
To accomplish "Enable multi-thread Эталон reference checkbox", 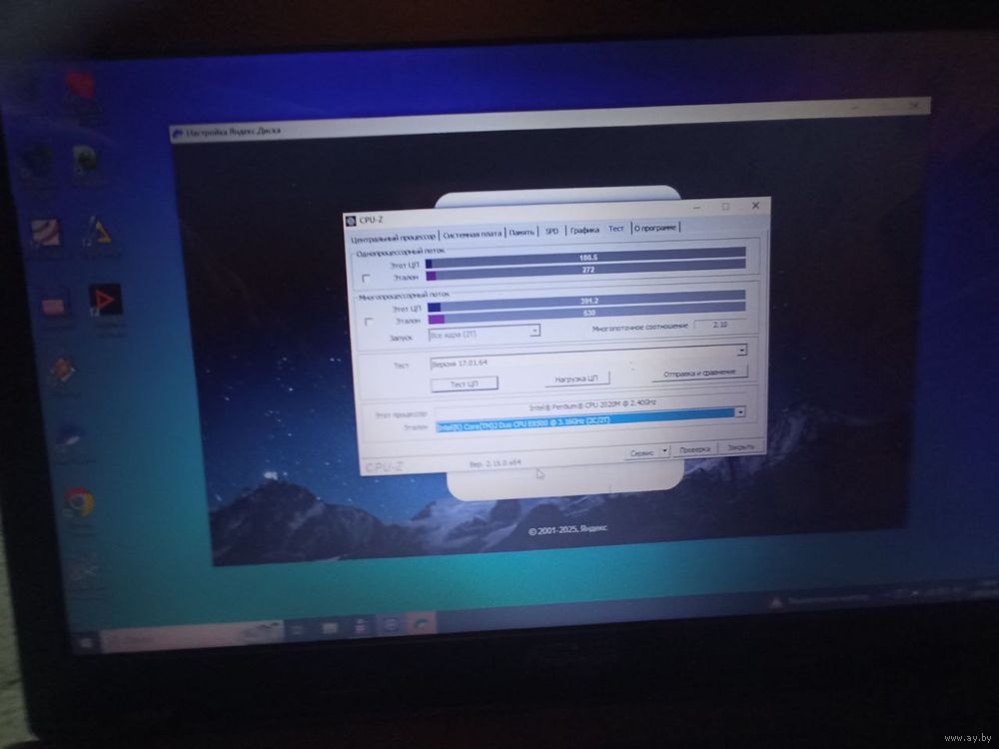I will click(369, 322).
